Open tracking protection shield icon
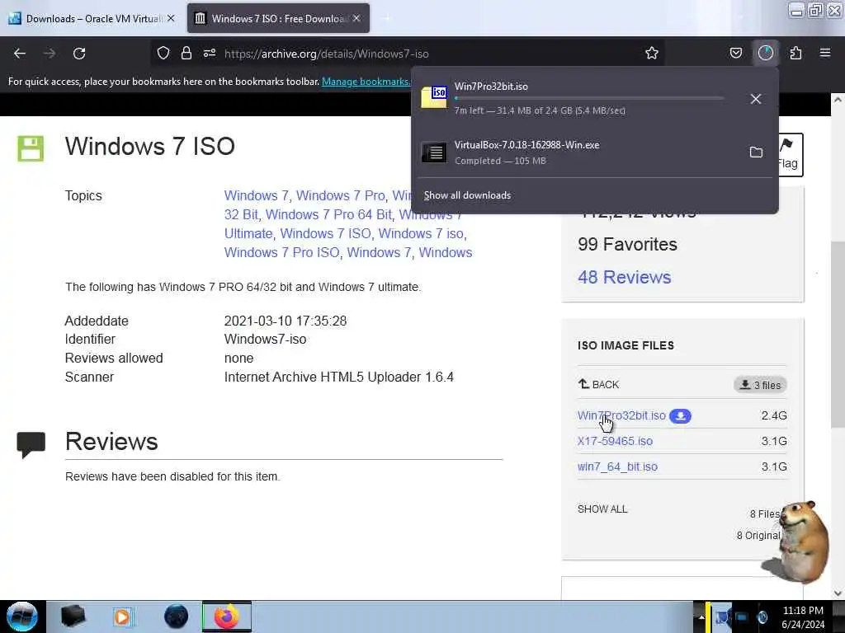 tap(163, 54)
